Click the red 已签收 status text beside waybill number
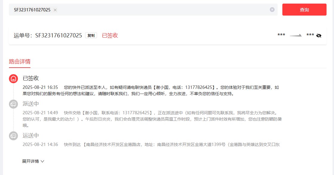 (110, 35)
